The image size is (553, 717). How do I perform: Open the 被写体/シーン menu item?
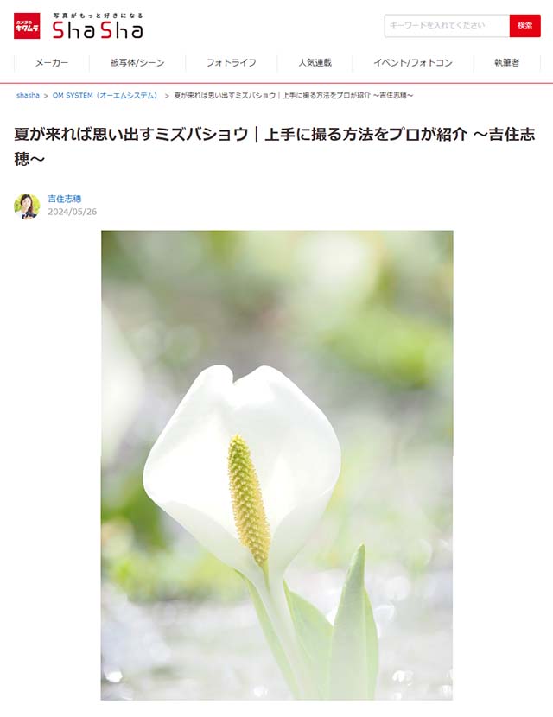click(137, 63)
